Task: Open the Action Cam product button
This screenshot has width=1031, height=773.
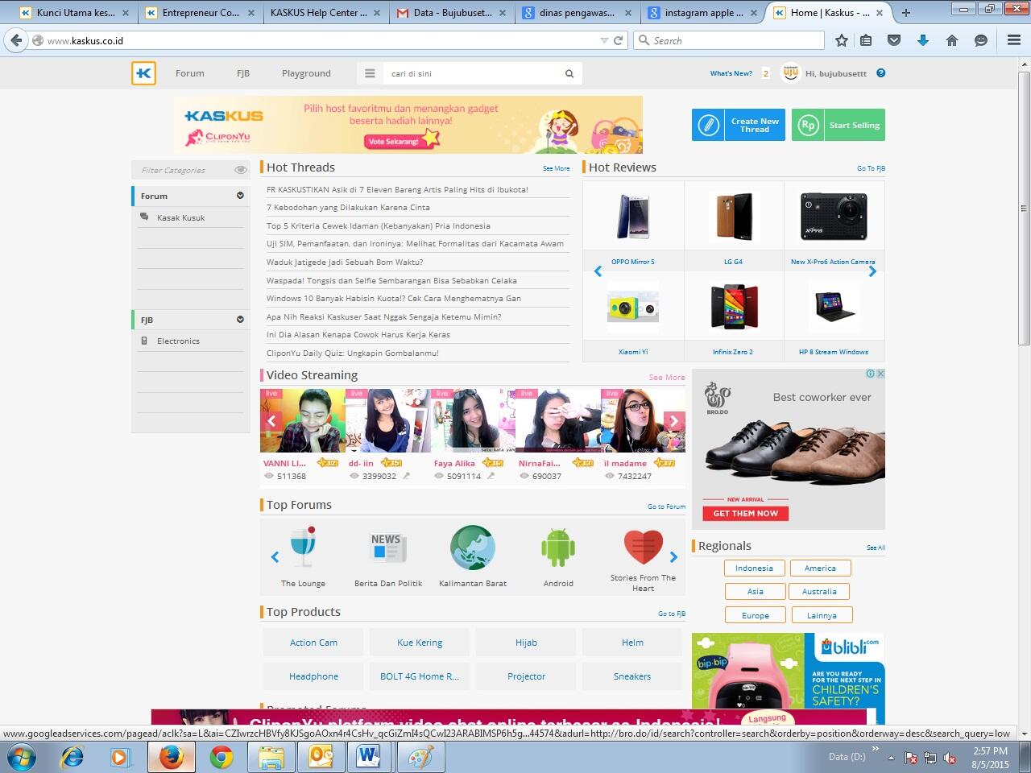Action: 313,643
